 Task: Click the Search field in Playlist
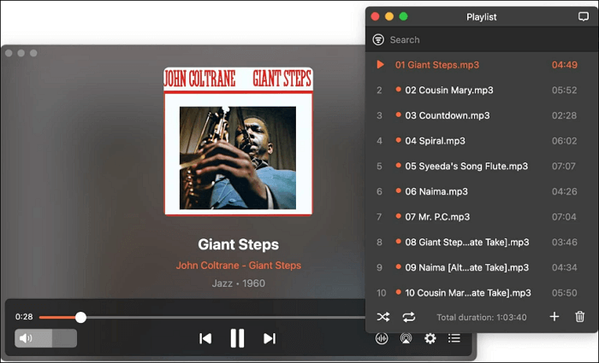[x=482, y=39]
